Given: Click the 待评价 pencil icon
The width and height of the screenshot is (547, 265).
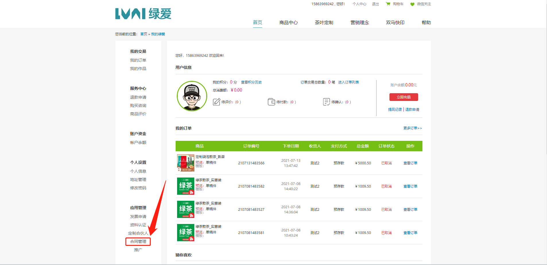Looking at the screenshot, I should [x=216, y=102].
